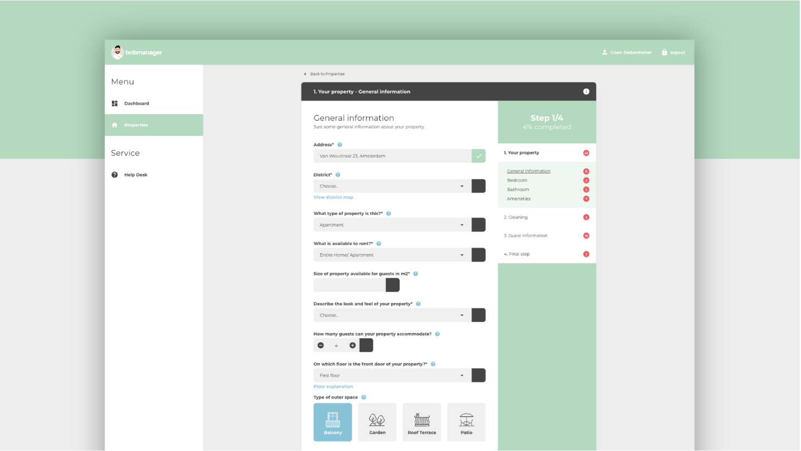Select the Patio outer space option
The image size is (801, 451).
tap(466, 422)
